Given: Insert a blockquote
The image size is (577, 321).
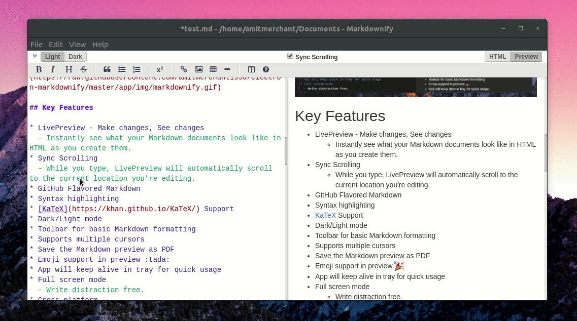Looking at the screenshot, I should pos(107,69).
